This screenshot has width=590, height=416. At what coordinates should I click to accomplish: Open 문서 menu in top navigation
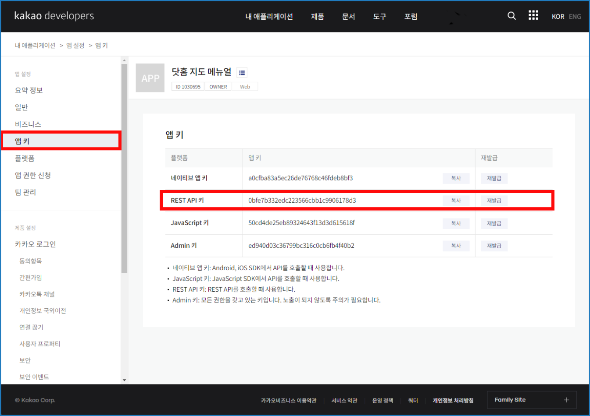tap(348, 17)
